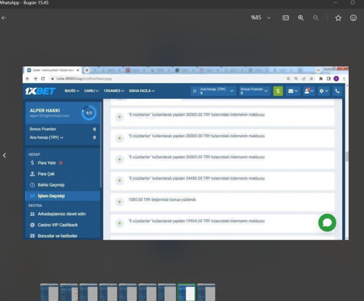
Task: Click the 19934.00 TRY payment receipt row
Action: [x=223, y=223]
